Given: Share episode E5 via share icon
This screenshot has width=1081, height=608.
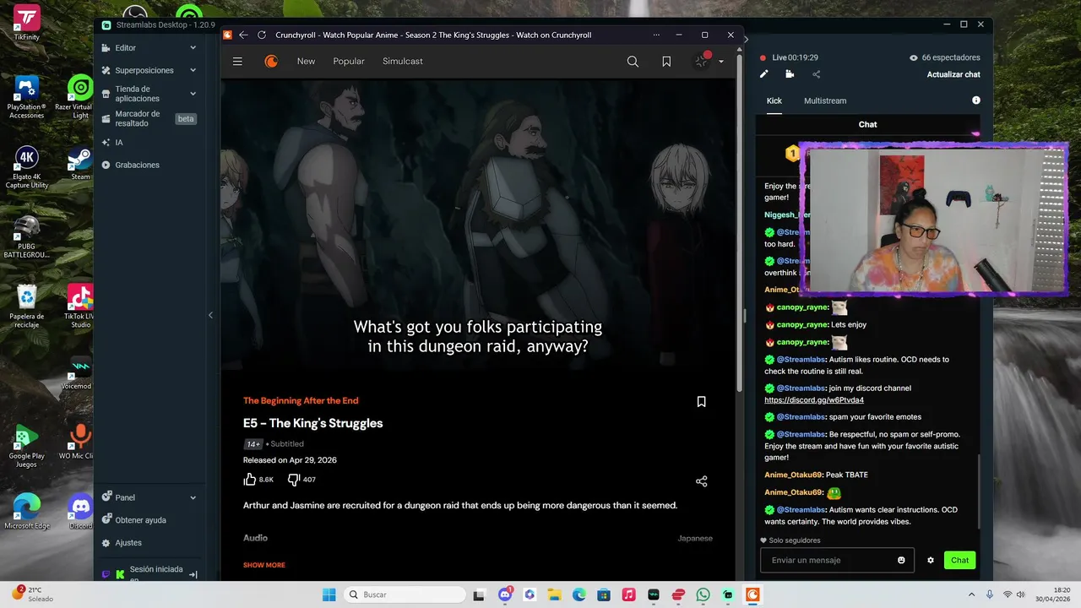Looking at the screenshot, I should [701, 481].
